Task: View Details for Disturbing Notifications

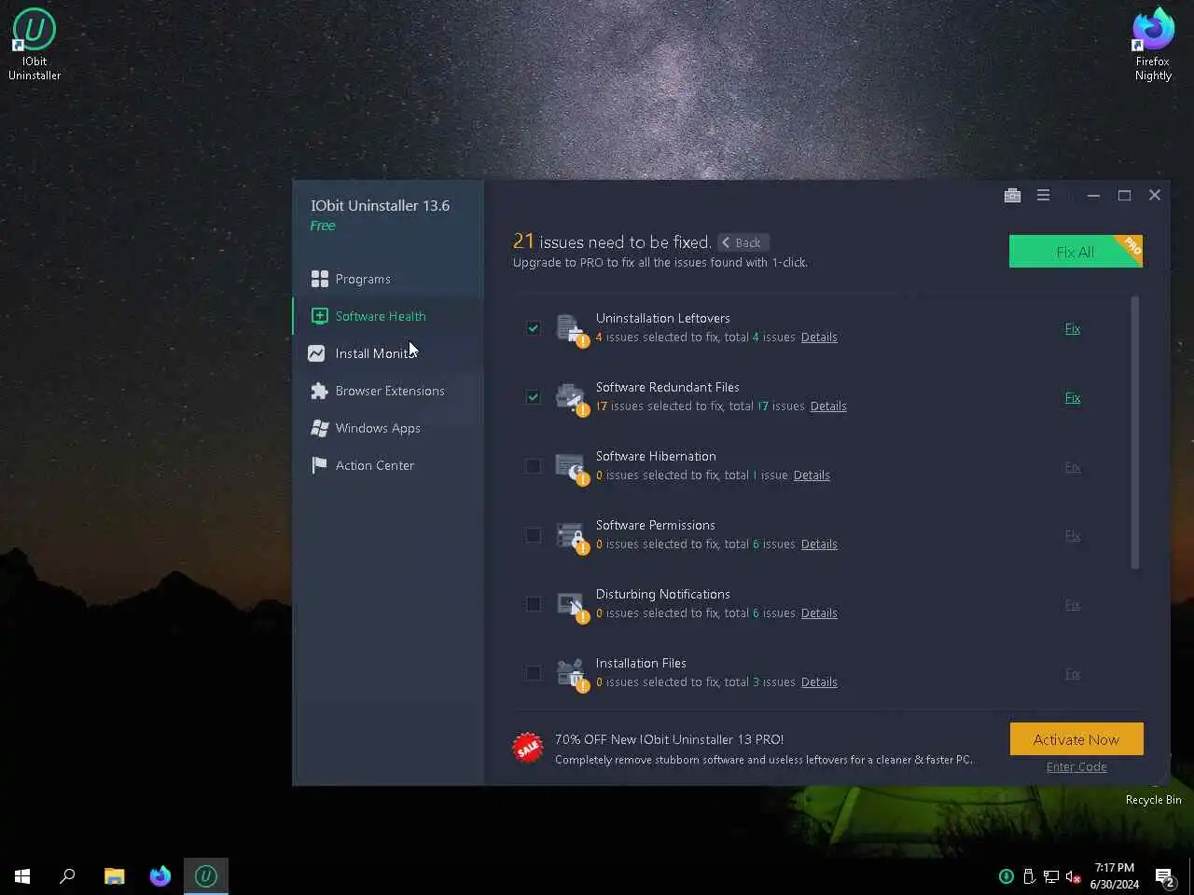Action: click(819, 613)
